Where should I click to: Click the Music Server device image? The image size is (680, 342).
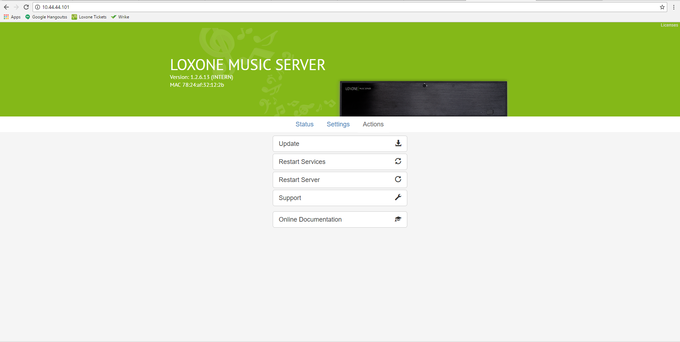[423, 99]
